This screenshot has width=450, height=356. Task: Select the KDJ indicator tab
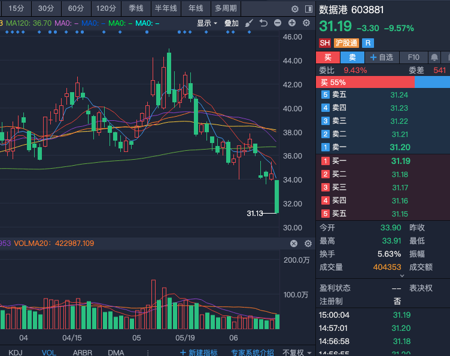click(16, 352)
